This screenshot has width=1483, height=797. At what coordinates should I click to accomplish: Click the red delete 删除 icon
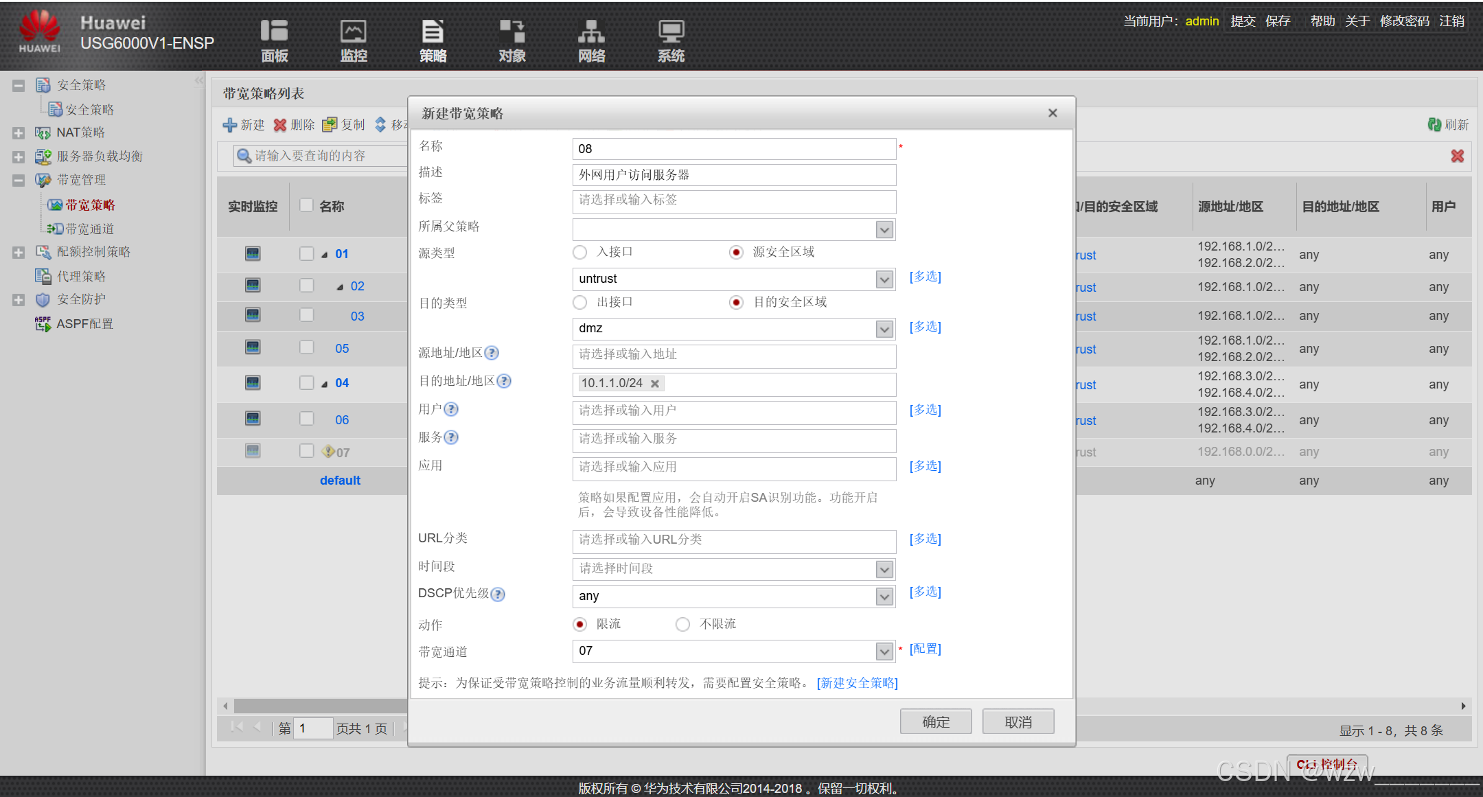coord(280,125)
